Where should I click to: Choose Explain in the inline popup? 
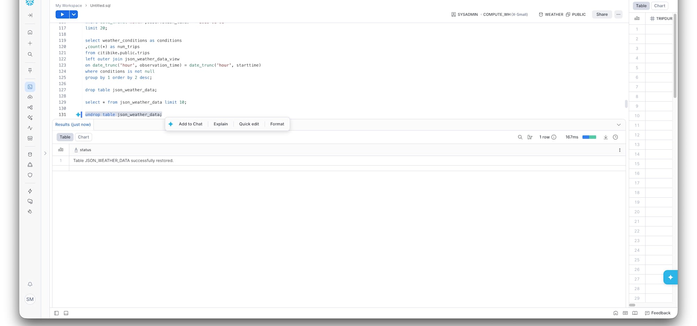pos(221,124)
